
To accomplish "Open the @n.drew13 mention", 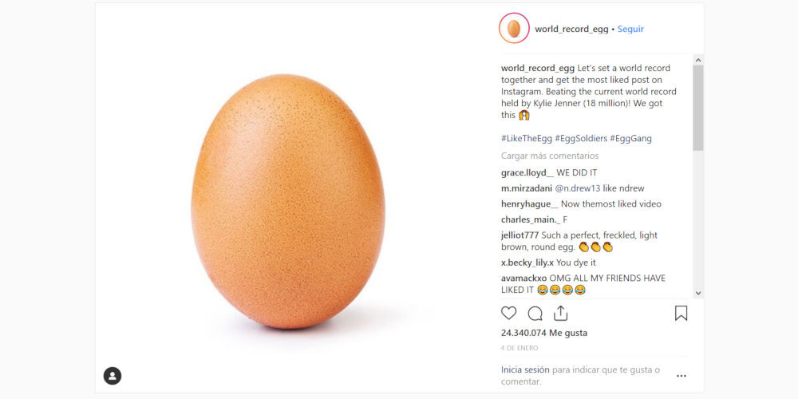I will (x=579, y=188).
